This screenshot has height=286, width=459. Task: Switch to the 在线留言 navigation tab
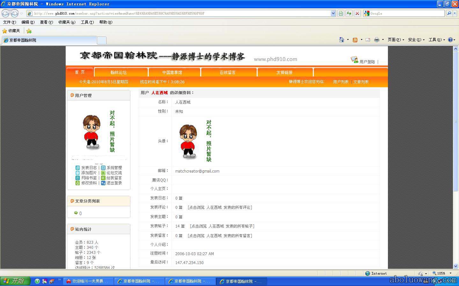(229, 72)
